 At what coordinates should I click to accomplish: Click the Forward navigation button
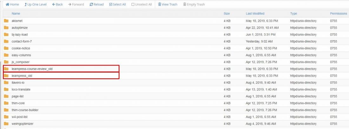coord(76,4)
